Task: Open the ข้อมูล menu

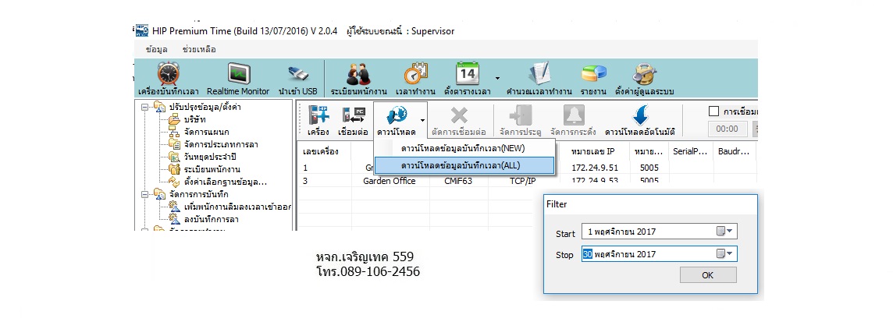Action: (156, 50)
